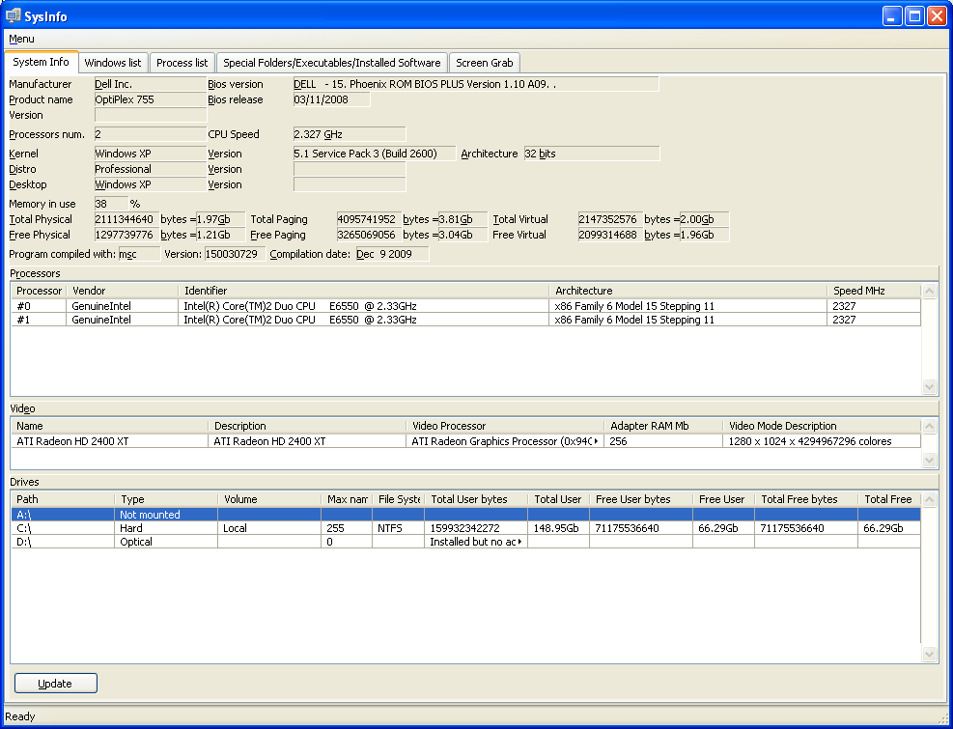Open the Menu in the menu bar
The width and height of the screenshot is (953, 729).
point(21,39)
